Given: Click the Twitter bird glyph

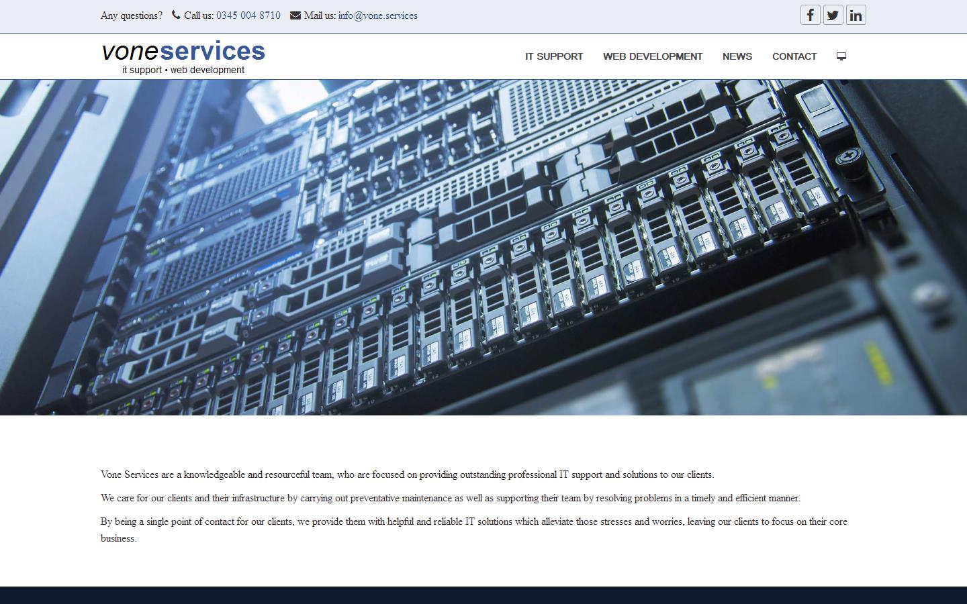Looking at the screenshot, I should pyautogui.click(x=833, y=14).
